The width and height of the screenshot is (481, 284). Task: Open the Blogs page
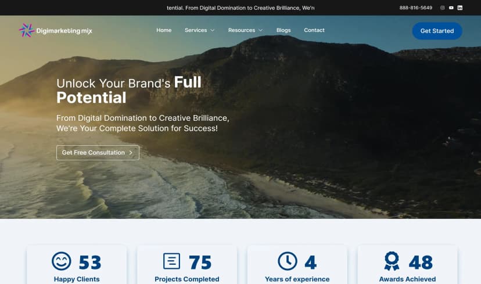(283, 30)
